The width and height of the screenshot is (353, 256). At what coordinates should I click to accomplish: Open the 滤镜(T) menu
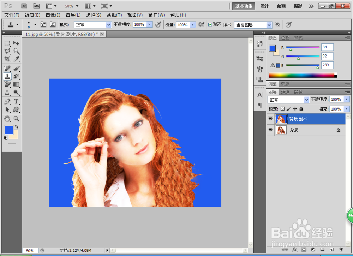[x=114, y=15]
